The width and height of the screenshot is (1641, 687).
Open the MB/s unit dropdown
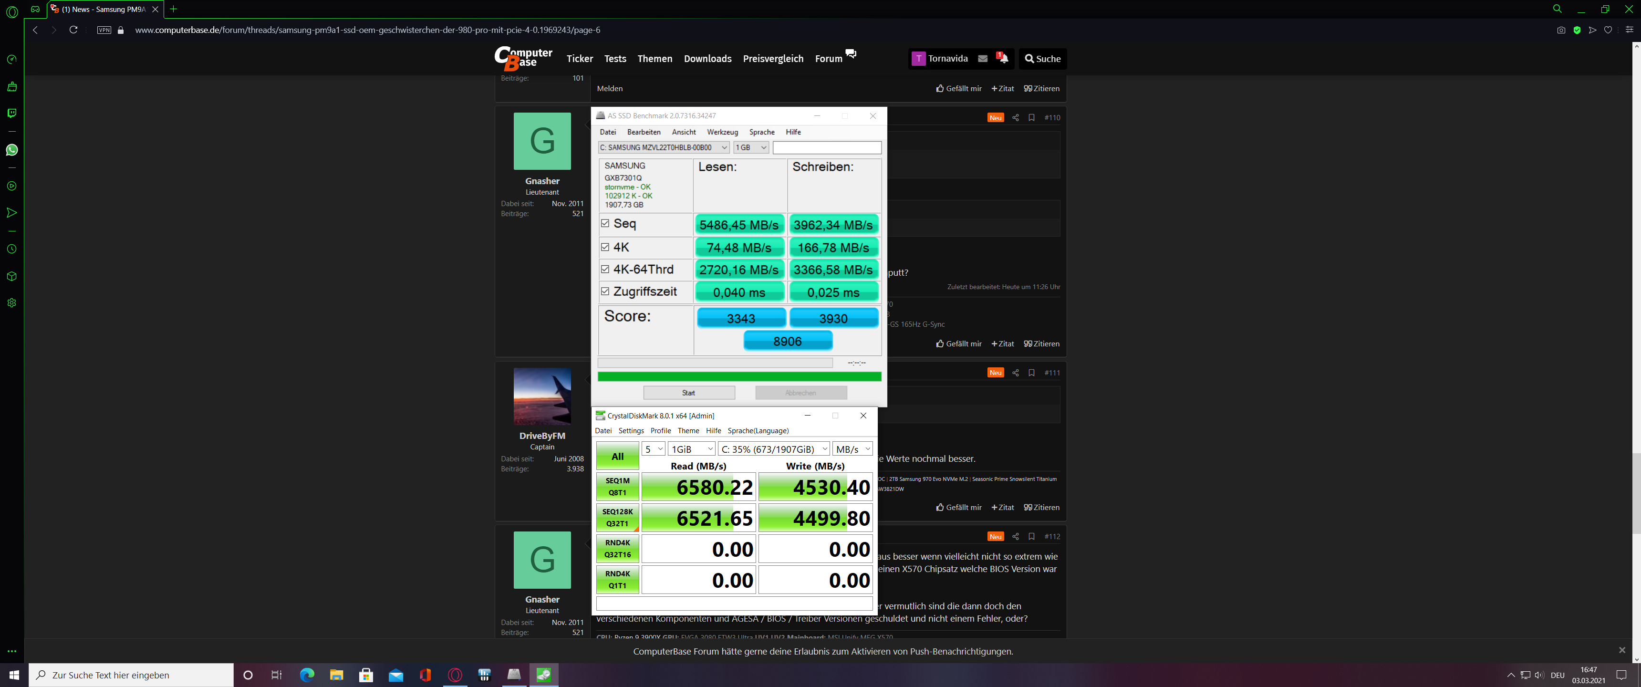tap(852, 449)
